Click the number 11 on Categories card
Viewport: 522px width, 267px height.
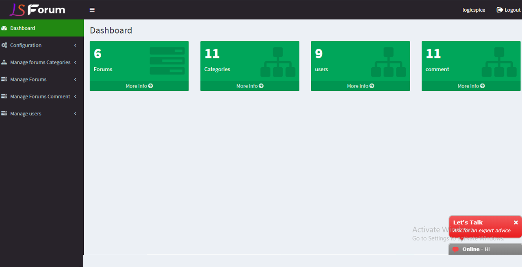click(x=212, y=53)
